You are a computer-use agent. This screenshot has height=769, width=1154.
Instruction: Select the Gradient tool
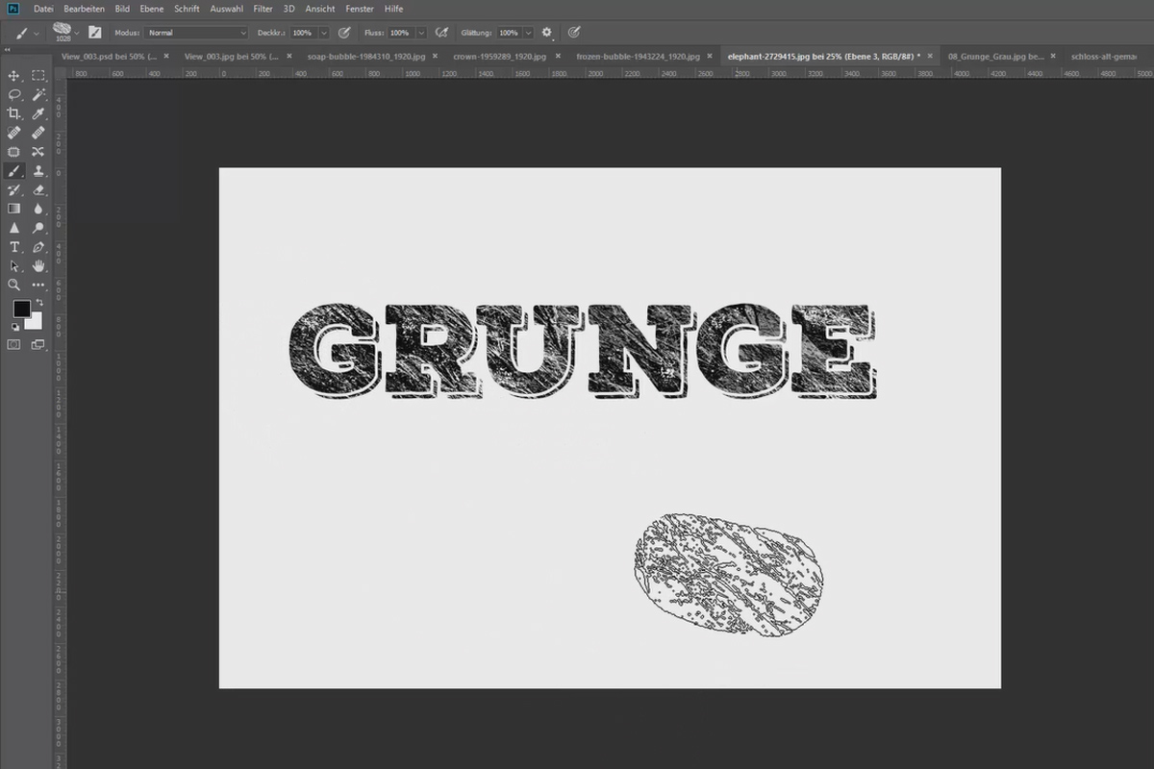pyautogui.click(x=13, y=209)
